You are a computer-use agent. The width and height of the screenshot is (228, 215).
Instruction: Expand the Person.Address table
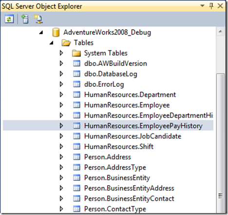click(x=61, y=157)
